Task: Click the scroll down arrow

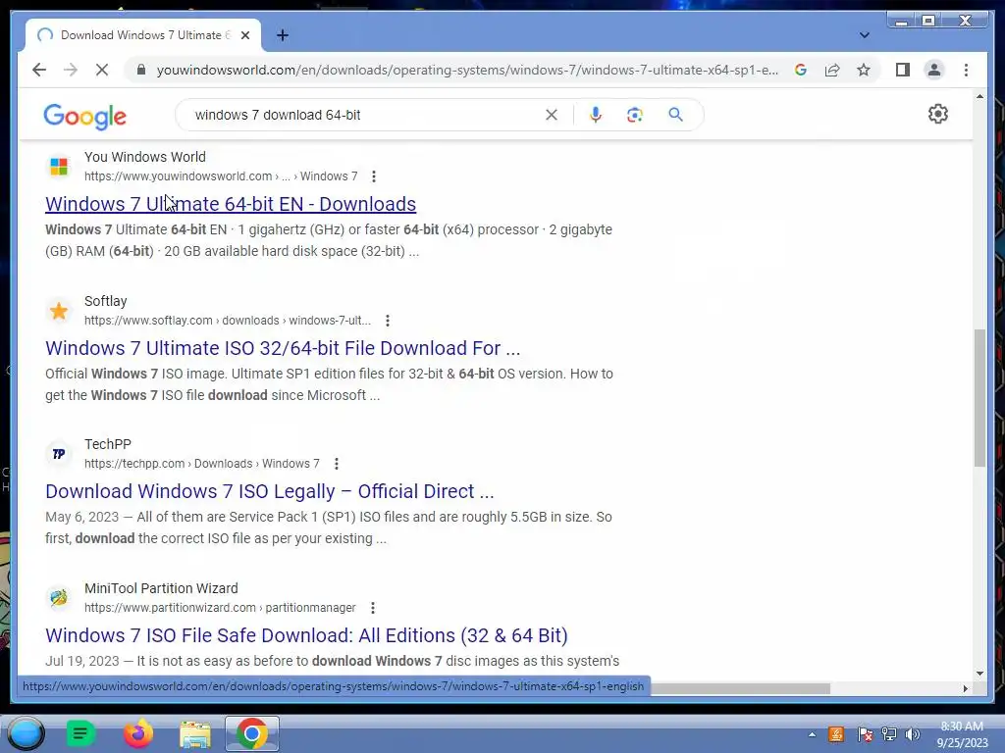Action: tap(979, 673)
